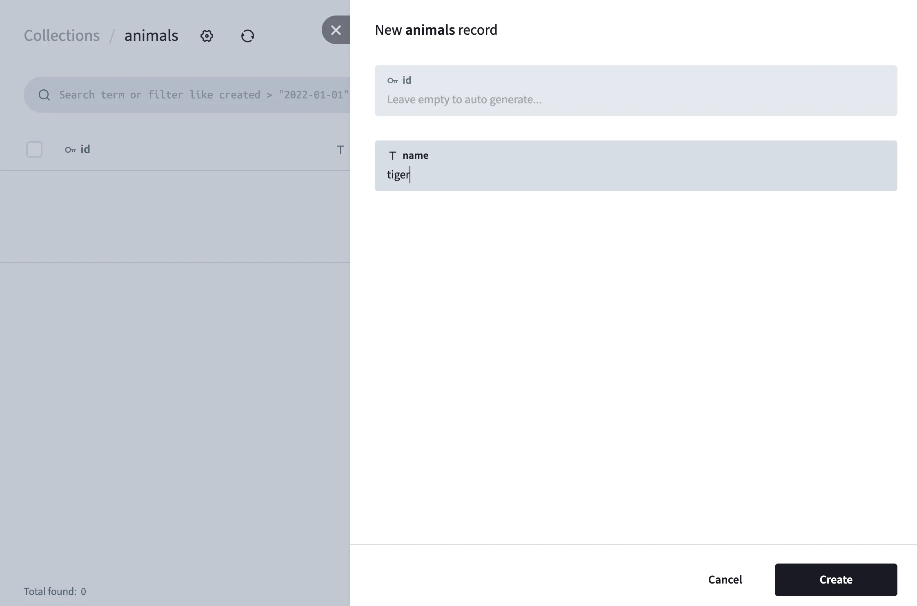Click the animals breadcrumb title
Screen dimensions: 917x606
click(151, 36)
